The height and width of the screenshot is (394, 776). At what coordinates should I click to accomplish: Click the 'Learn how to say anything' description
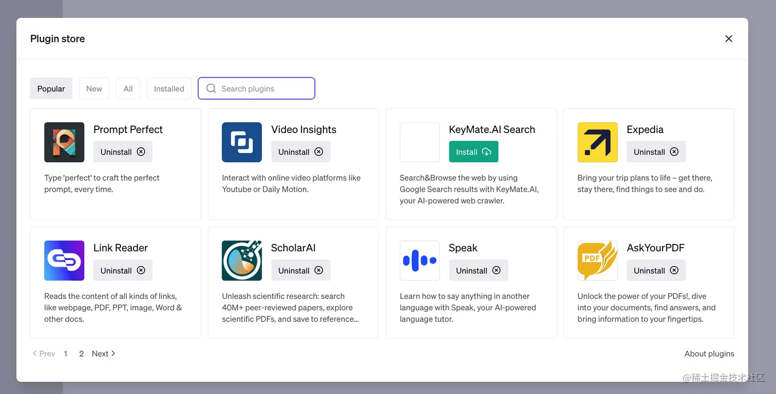(x=468, y=307)
